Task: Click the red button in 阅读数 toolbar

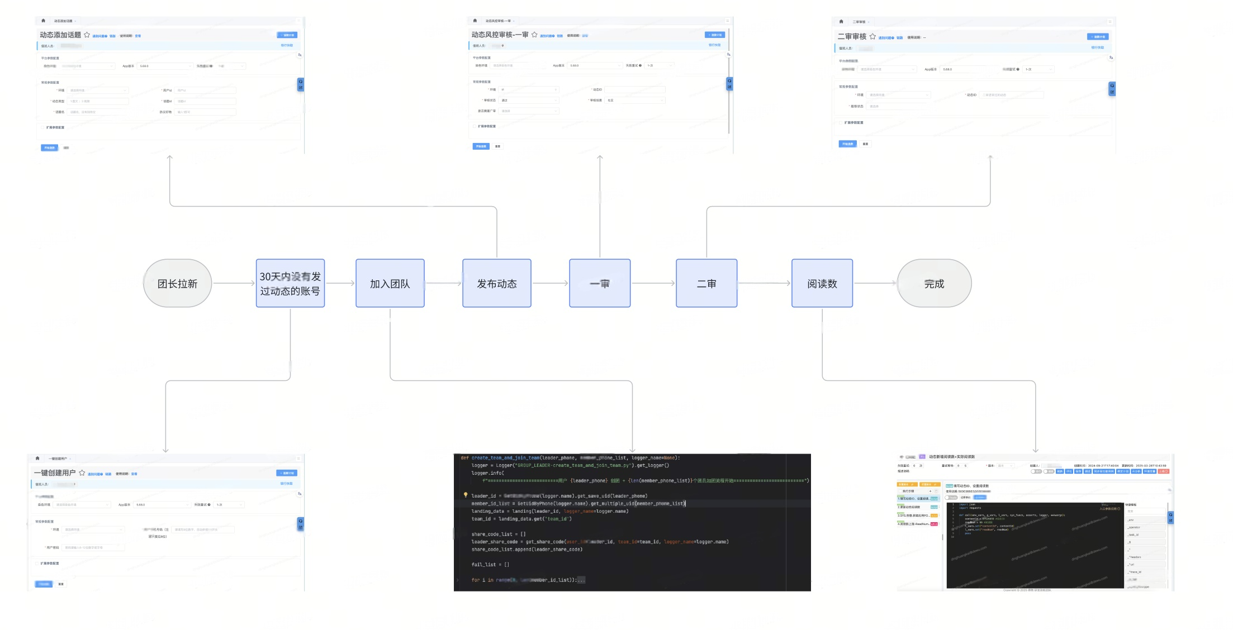Action: tap(1163, 471)
